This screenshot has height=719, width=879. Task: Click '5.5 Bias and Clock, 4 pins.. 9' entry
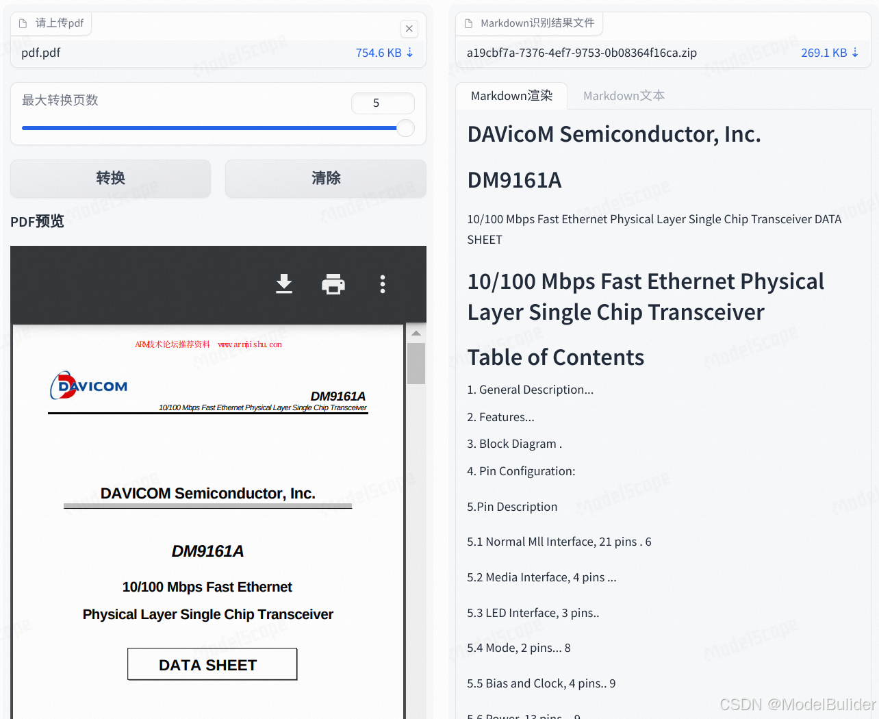pos(541,683)
